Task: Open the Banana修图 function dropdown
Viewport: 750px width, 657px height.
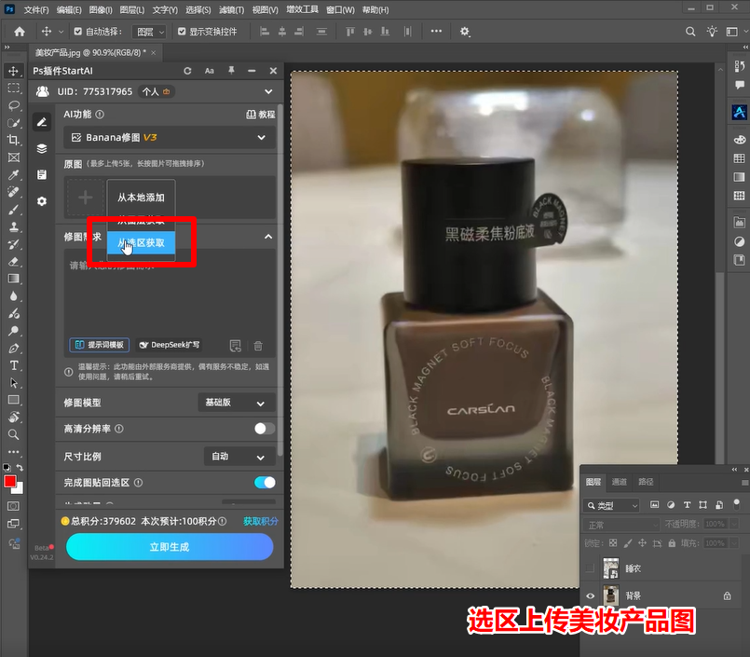Action: tap(170, 138)
